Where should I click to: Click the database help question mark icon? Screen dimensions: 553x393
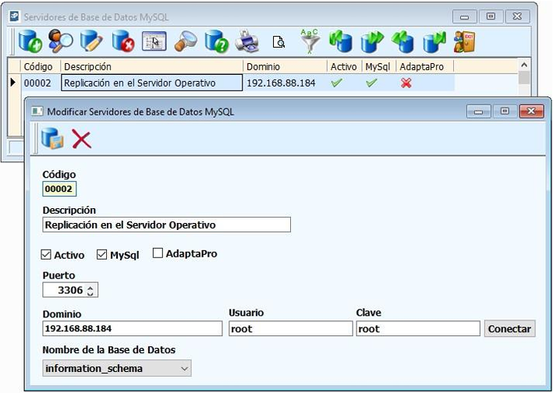click(x=216, y=40)
